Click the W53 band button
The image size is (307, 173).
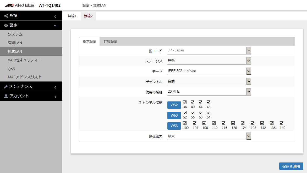174,115
